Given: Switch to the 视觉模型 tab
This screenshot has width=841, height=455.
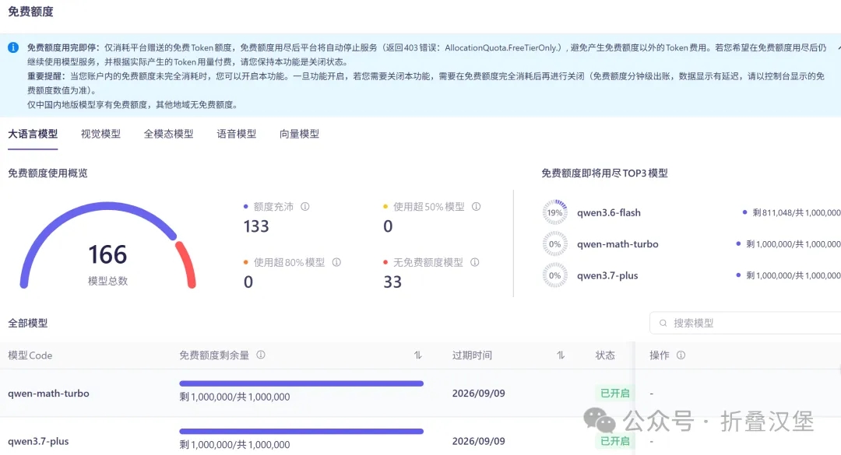Looking at the screenshot, I should coord(100,134).
